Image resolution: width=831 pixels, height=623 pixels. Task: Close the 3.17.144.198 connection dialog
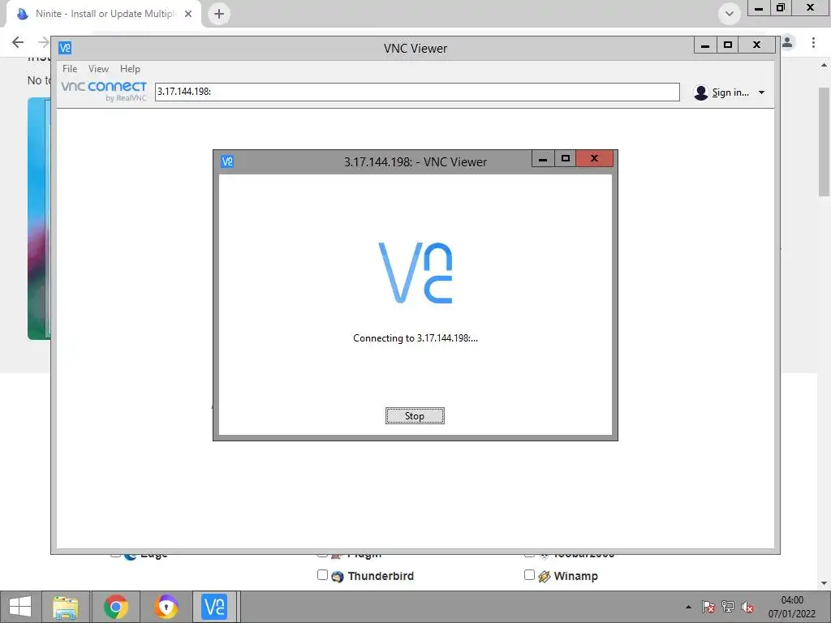point(594,158)
